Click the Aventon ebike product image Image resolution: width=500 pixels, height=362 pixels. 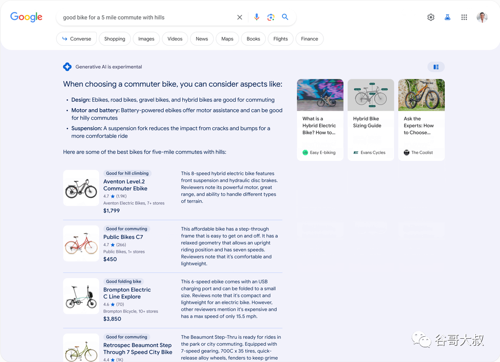coord(81,188)
